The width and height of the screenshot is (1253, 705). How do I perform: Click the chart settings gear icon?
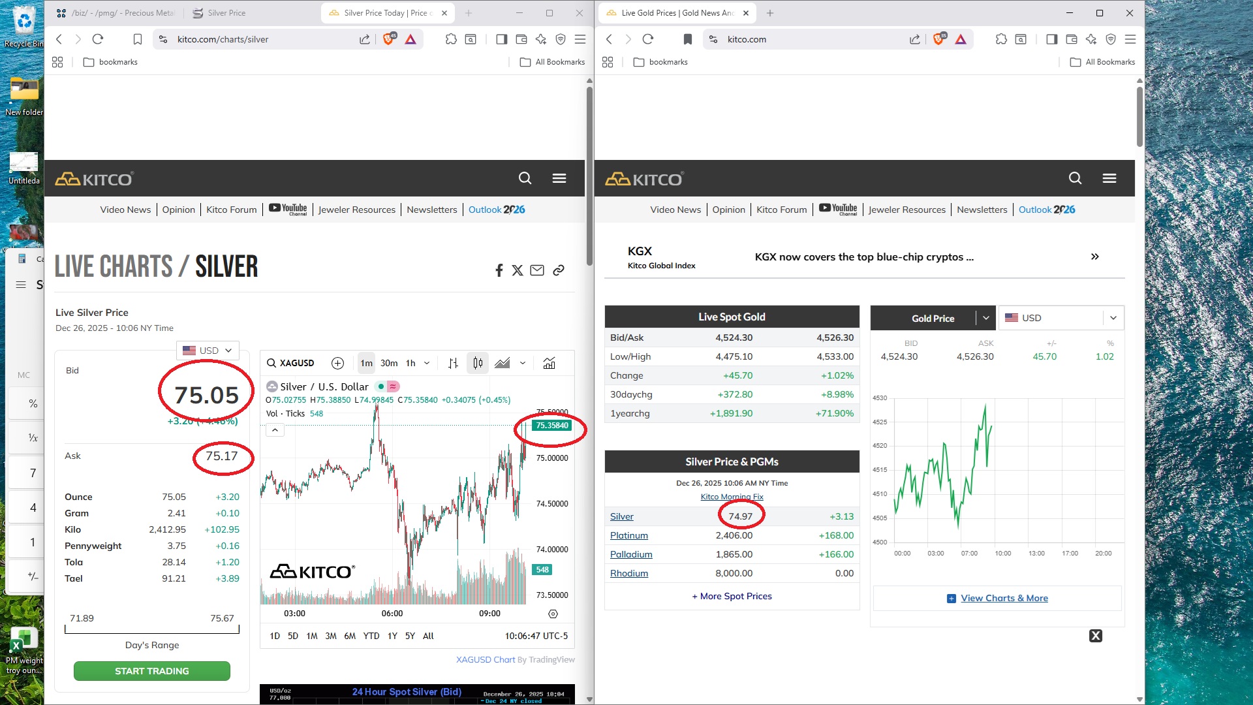pos(553,614)
